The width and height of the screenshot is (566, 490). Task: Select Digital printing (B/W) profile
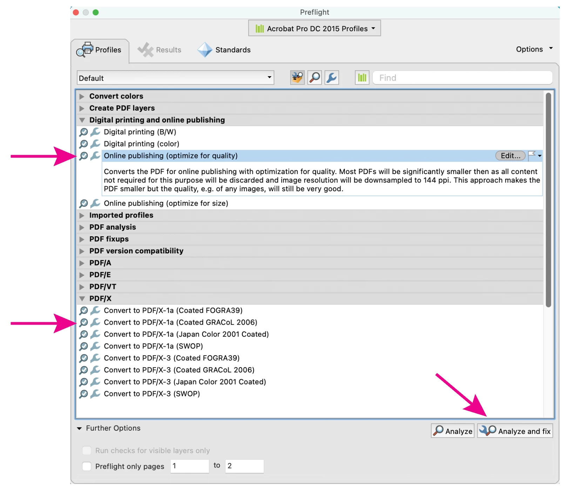pyautogui.click(x=140, y=132)
